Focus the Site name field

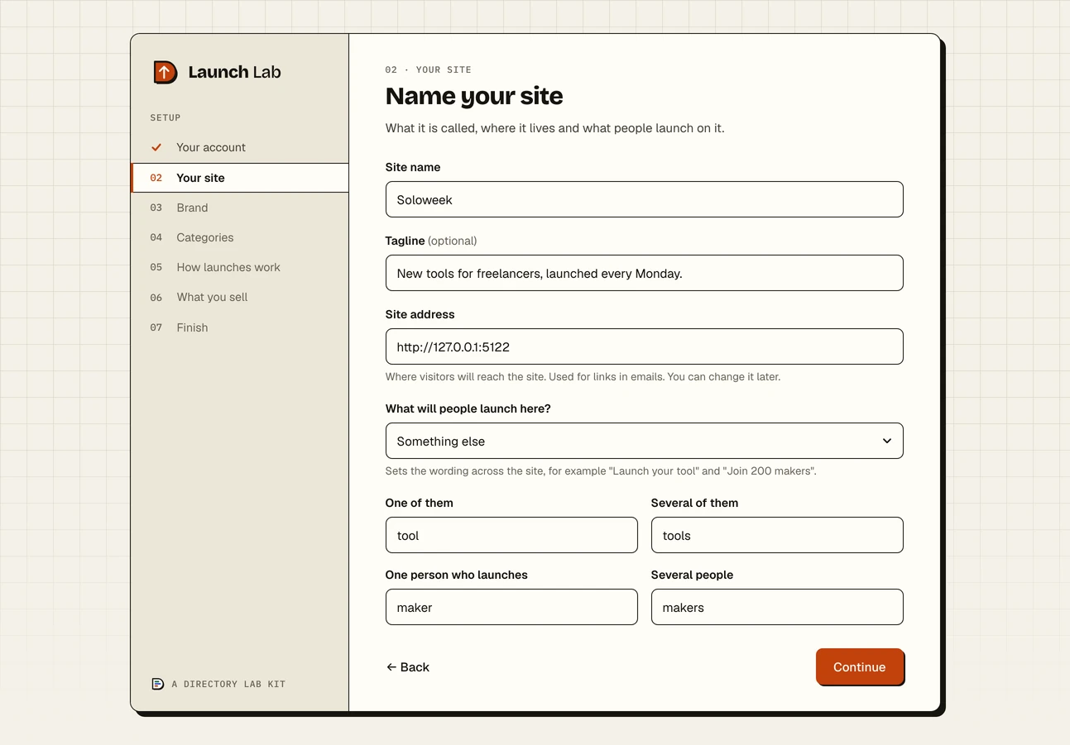coord(644,199)
